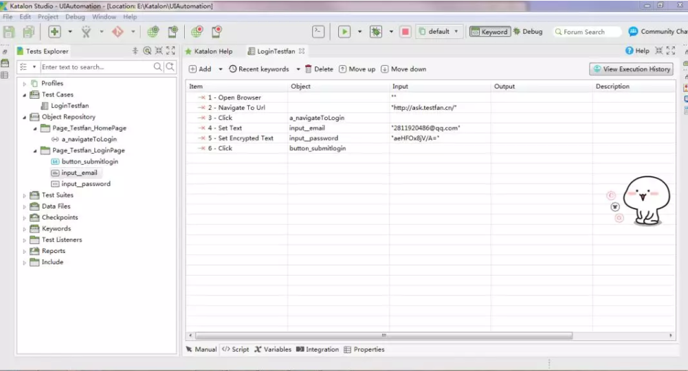
Task: Collapse the Page_Testfan_HomePage folder
Action: pos(35,128)
